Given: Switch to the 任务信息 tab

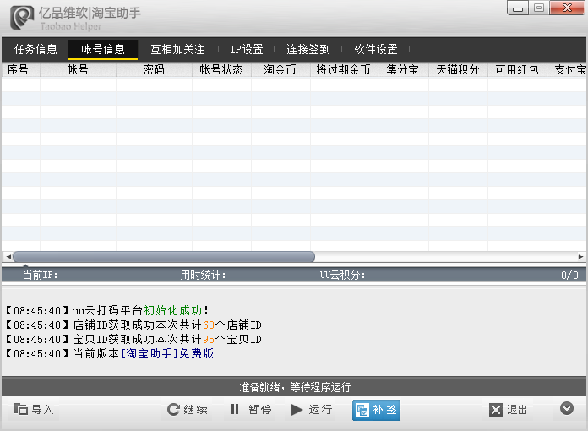Looking at the screenshot, I should (x=36, y=50).
